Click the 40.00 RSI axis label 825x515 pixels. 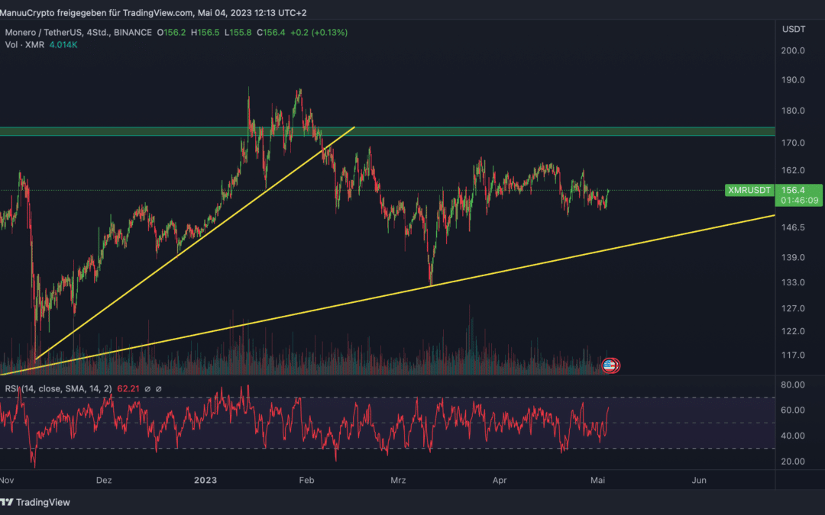(x=793, y=436)
